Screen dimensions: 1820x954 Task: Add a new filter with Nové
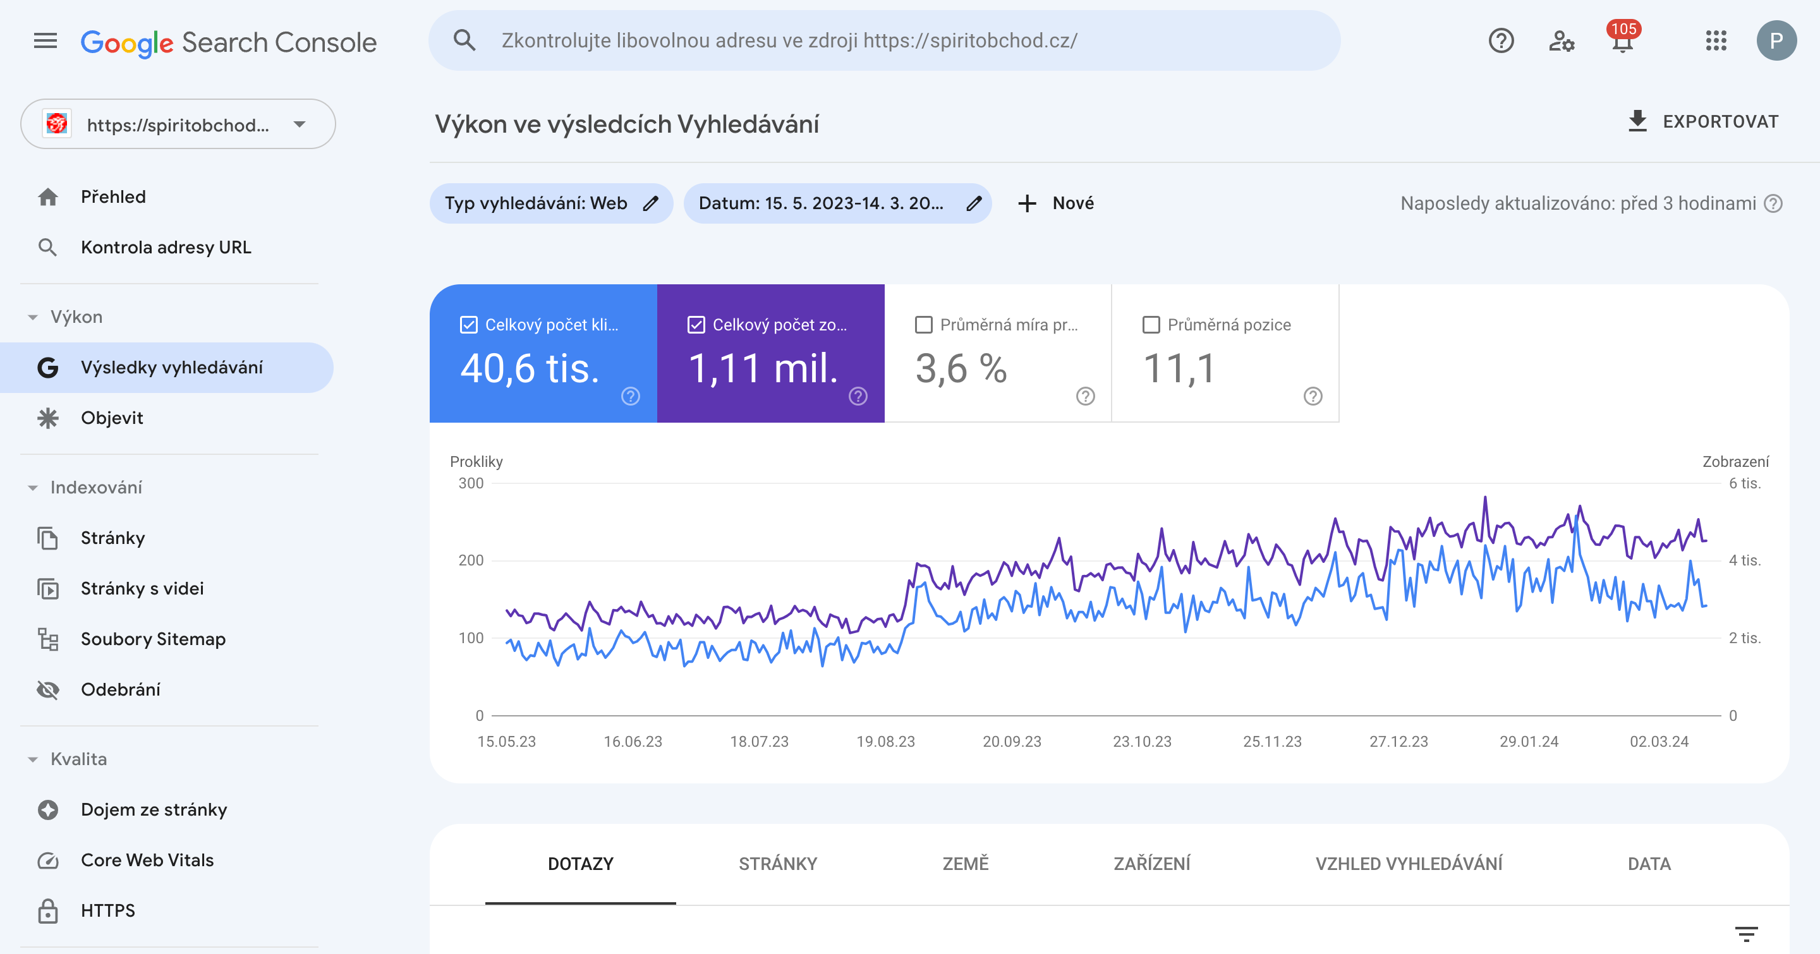pos(1056,203)
